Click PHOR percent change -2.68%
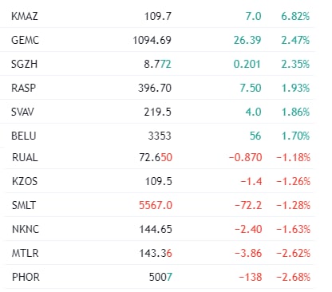The width and height of the screenshot is (332, 292). [x=293, y=277]
